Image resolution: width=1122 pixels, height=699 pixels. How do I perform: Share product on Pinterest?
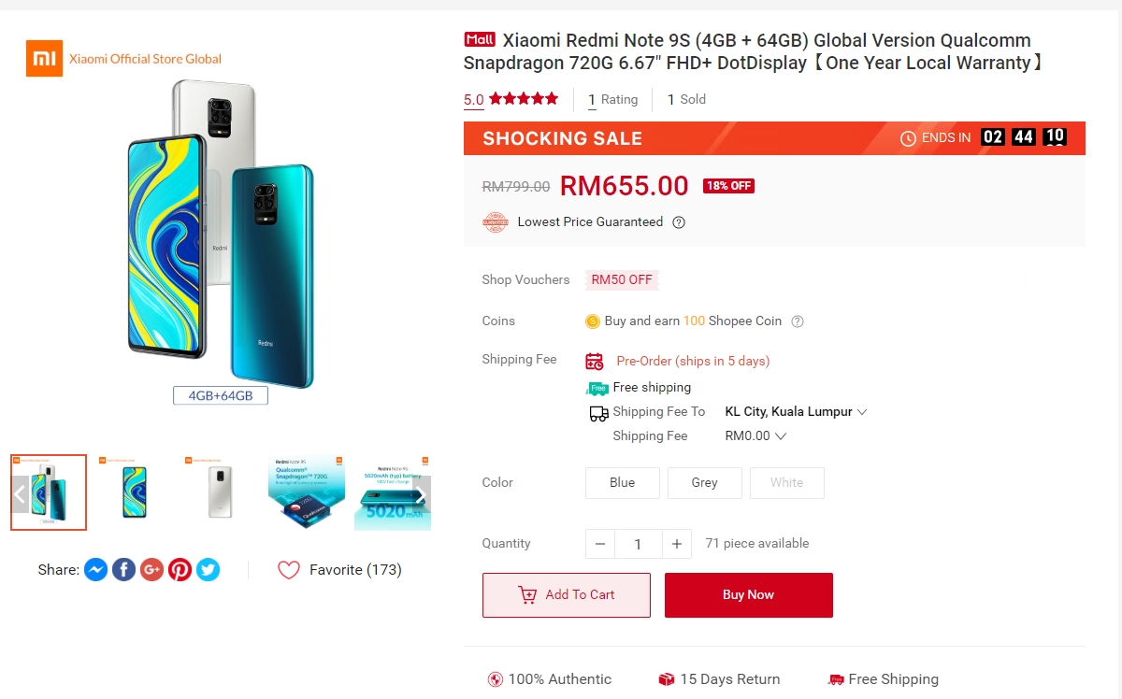coord(180,569)
